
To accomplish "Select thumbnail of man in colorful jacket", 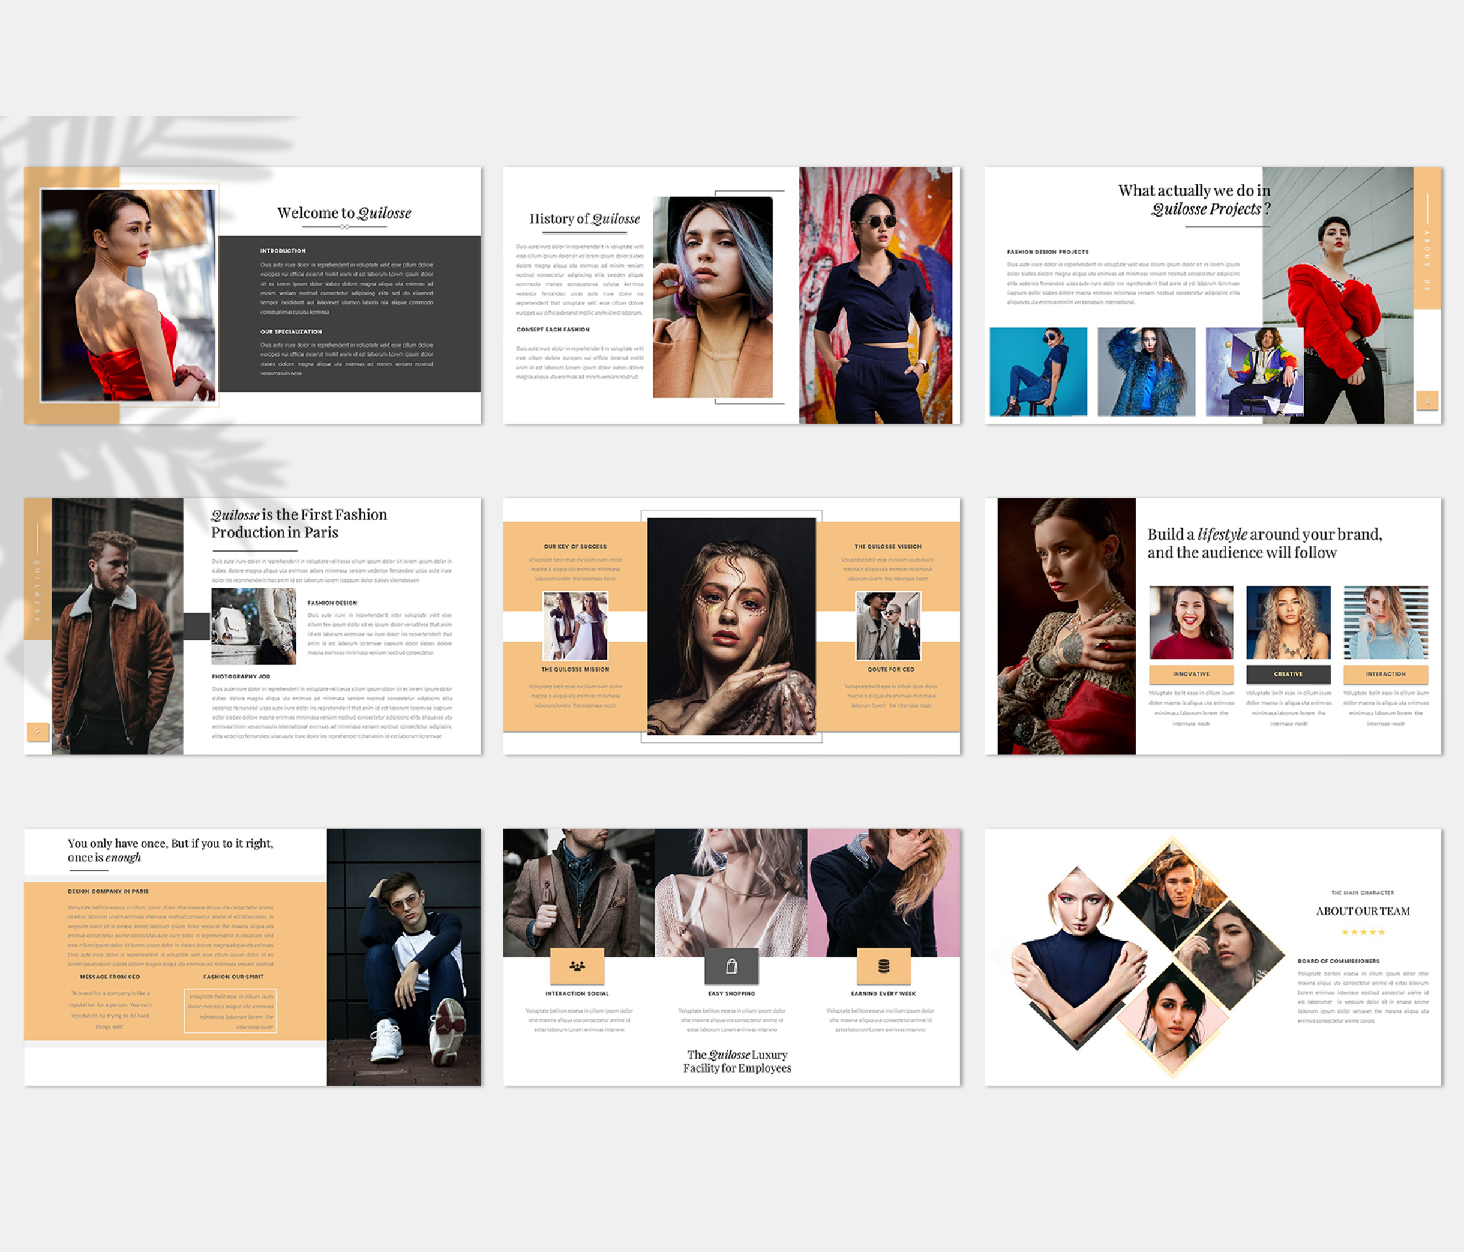I will pyautogui.click(x=1254, y=371).
